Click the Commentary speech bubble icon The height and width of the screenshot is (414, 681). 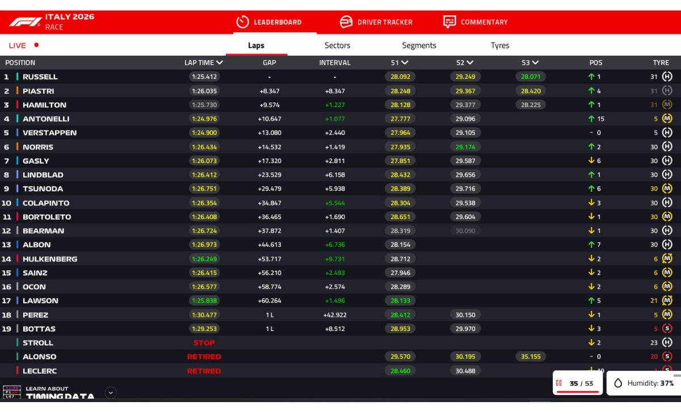(449, 22)
